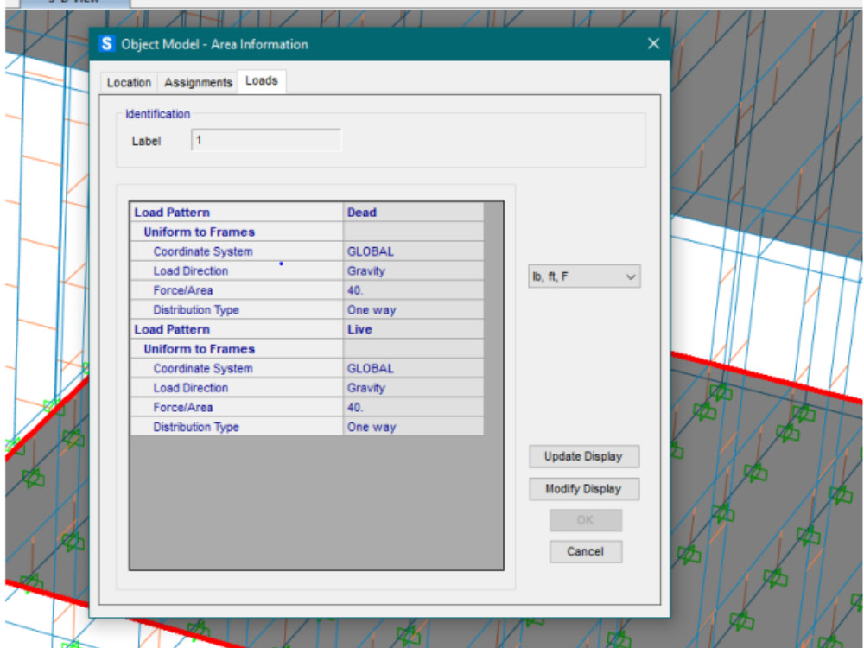Click GLOBAL coordinate system for Live load
Viewport: 864px width, 648px height.
pyautogui.click(x=413, y=368)
